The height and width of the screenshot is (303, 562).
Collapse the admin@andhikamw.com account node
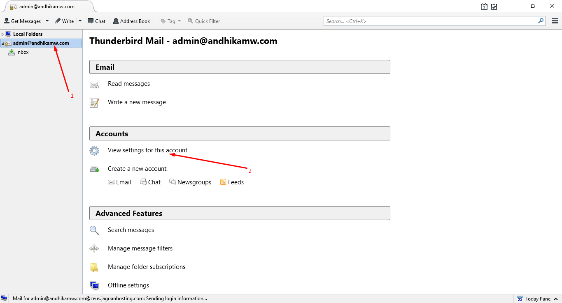[2, 43]
